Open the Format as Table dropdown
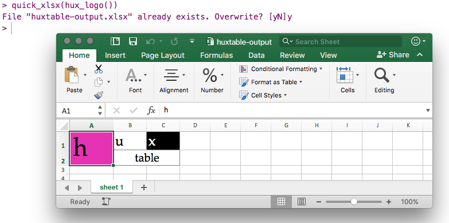Viewport: 449px width, 223px height. coord(300,82)
